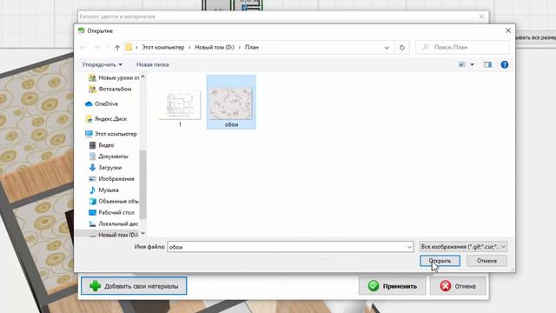Open the help question mark icon

click(504, 64)
